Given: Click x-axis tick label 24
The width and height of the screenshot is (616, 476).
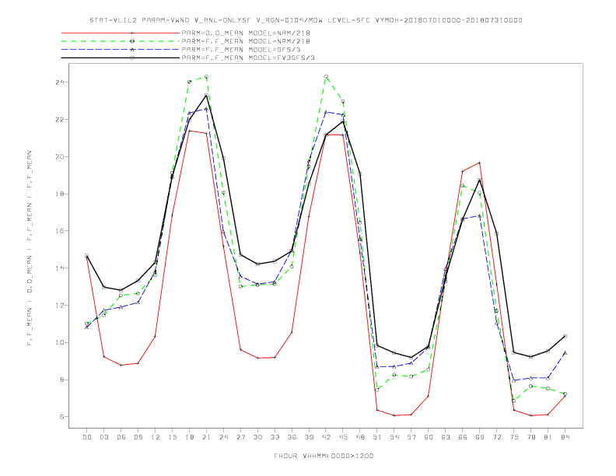Looking at the screenshot, I should coord(223,437).
